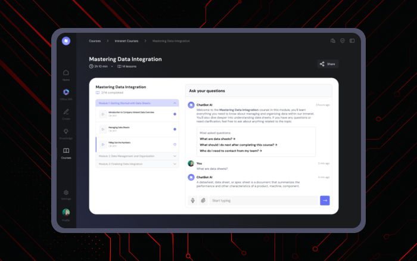Click book icon beside 2/14 completed

(x=98, y=92)
